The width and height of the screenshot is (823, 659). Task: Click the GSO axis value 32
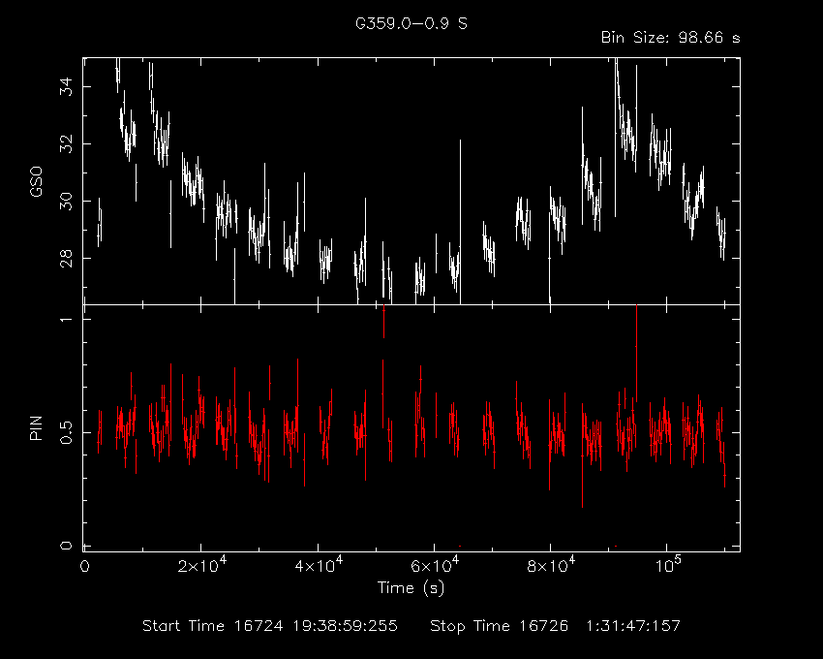[66, 144]
